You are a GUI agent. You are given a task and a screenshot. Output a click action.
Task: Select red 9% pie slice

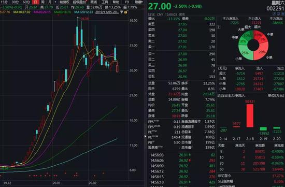coord(263,39)
